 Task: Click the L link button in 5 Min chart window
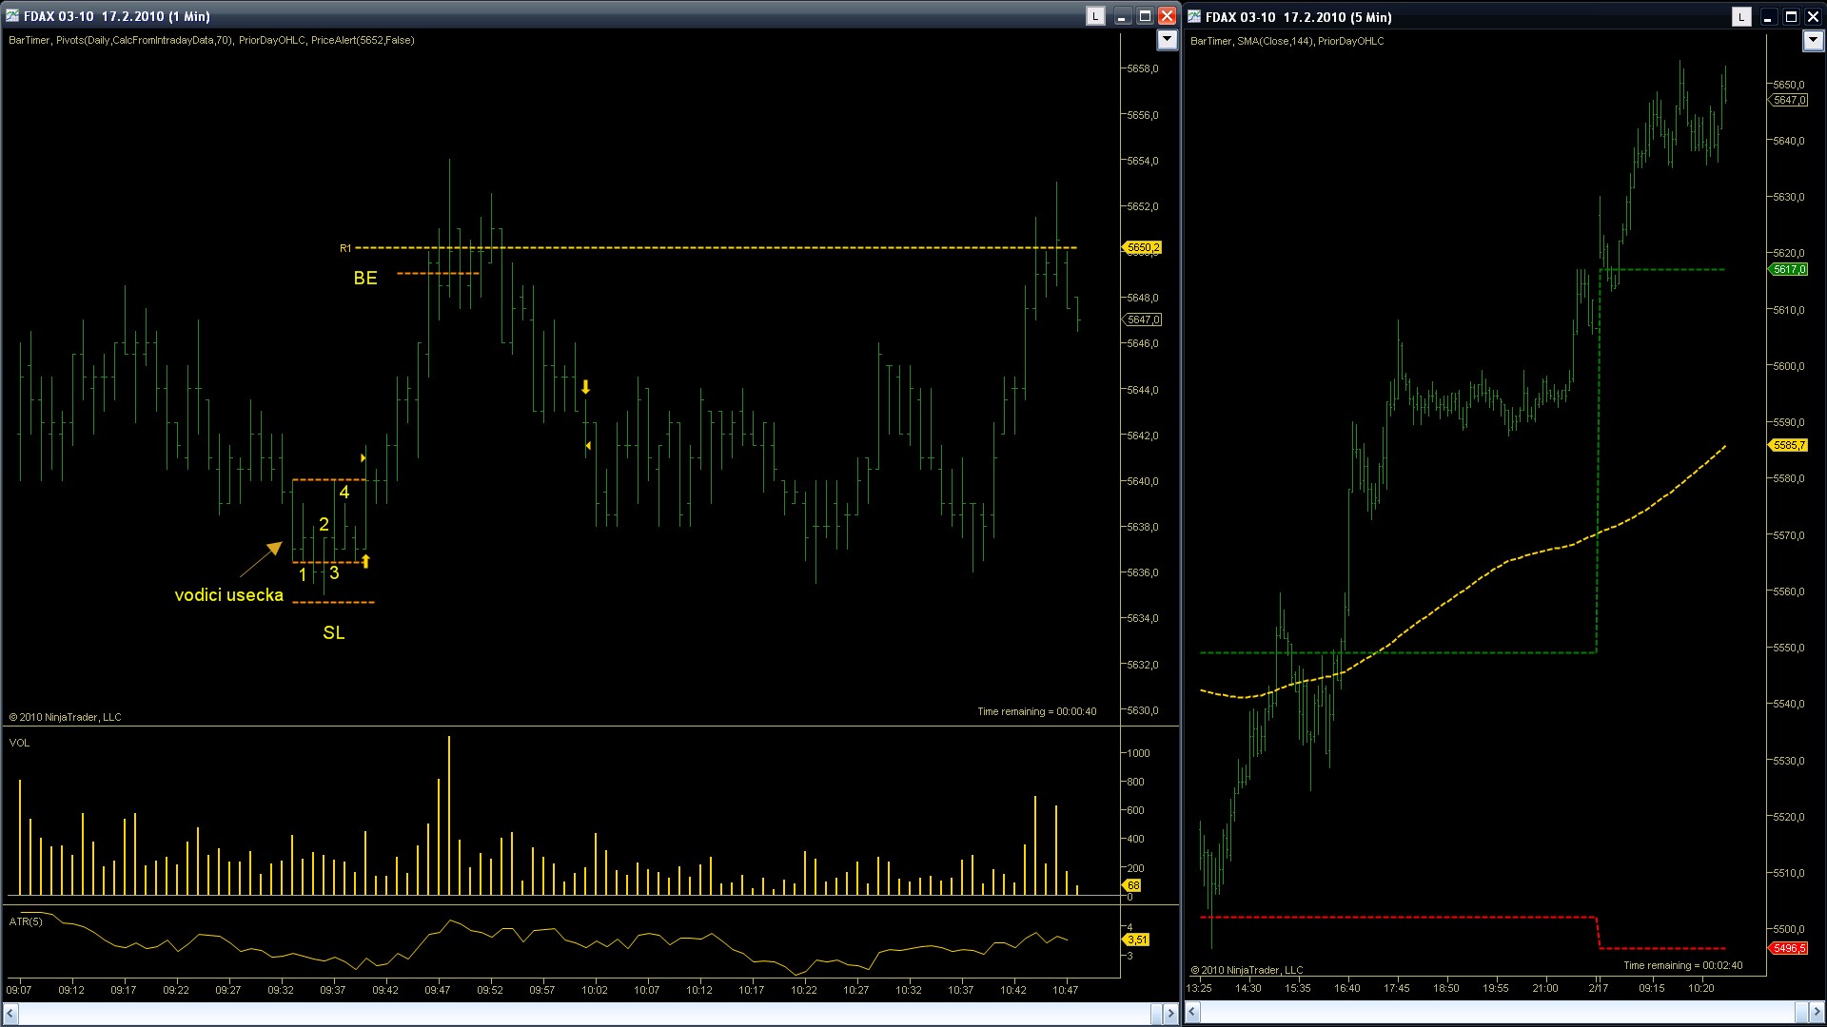click(1741, 17)
